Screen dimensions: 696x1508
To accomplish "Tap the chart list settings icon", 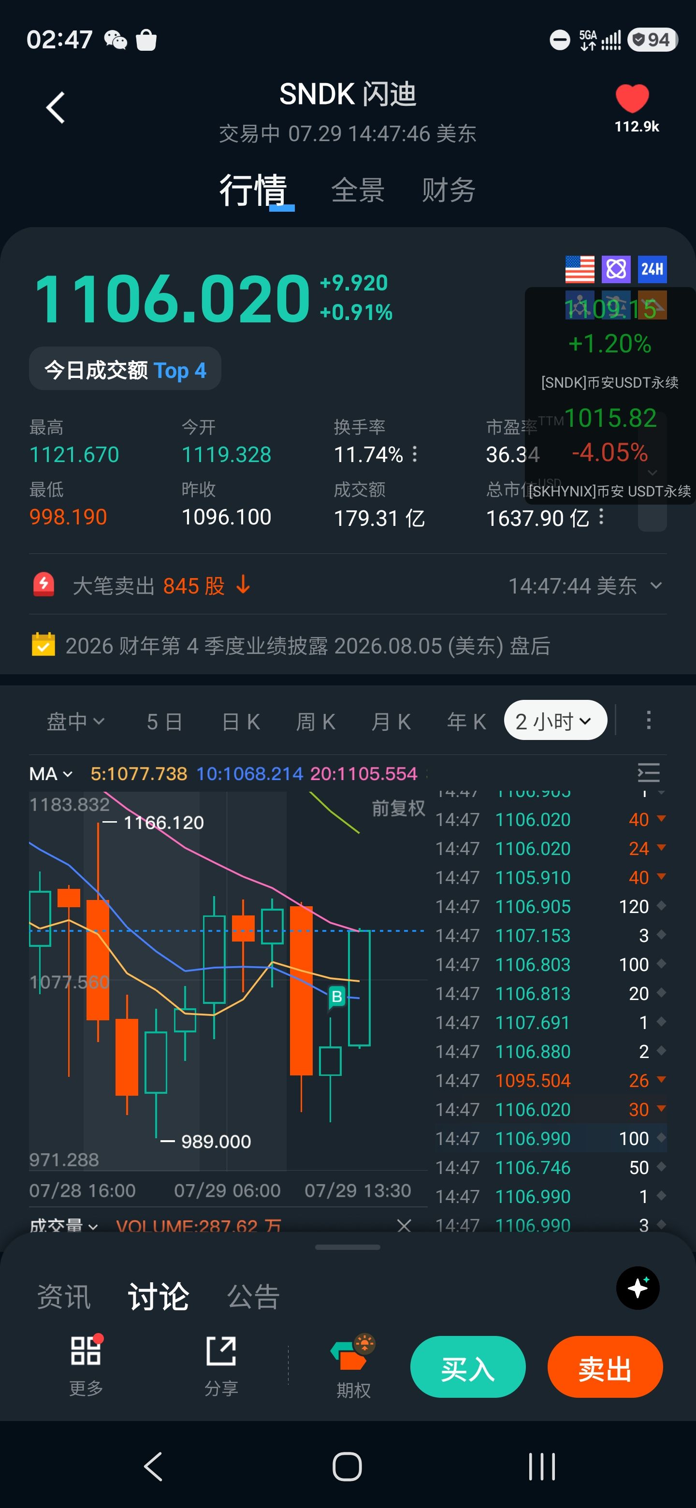I will coord(649,773).
